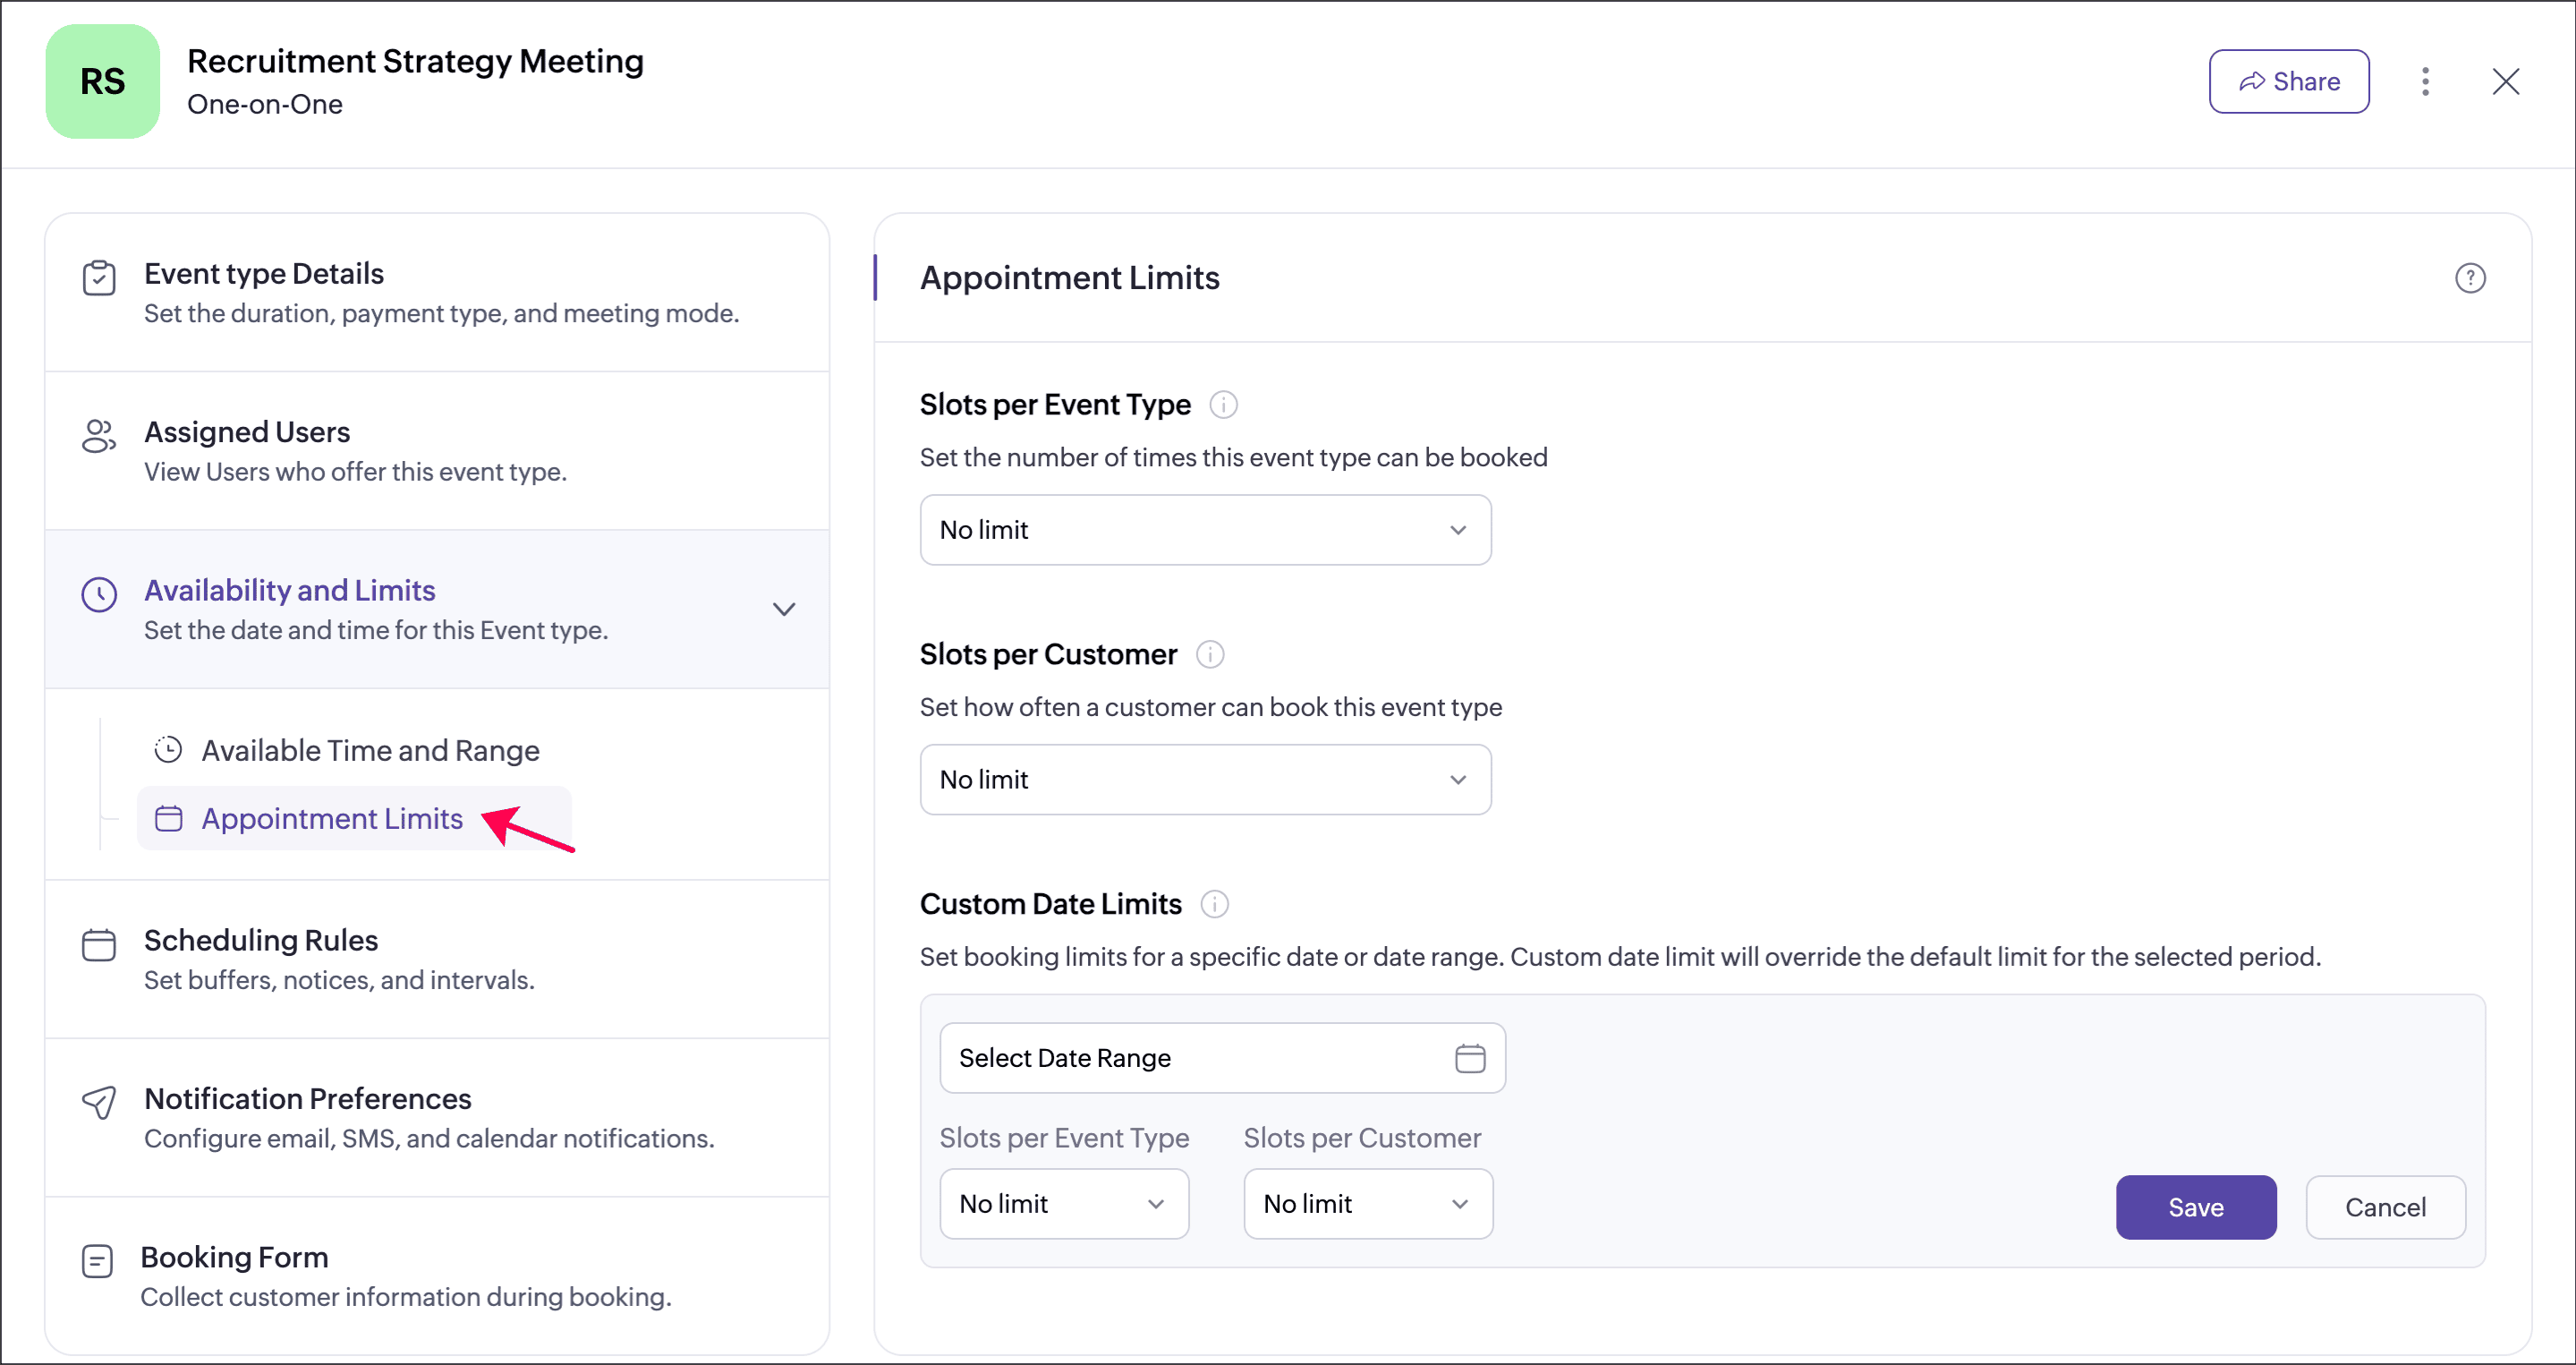Screen dimensions: 2576x1365
Task: Open custom-date Slots per Customer dropdown
Action: (1367, 1204)
